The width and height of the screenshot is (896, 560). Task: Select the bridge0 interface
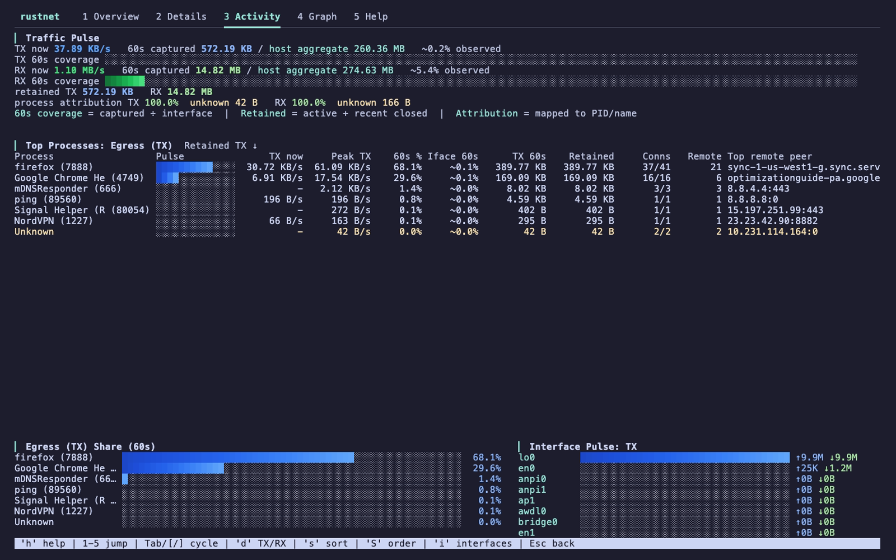click(538, 522)
